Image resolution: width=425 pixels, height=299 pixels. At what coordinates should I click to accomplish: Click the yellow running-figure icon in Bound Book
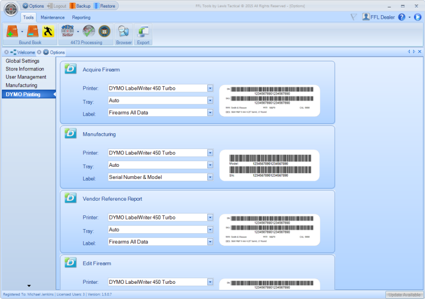tap(48, 31)
